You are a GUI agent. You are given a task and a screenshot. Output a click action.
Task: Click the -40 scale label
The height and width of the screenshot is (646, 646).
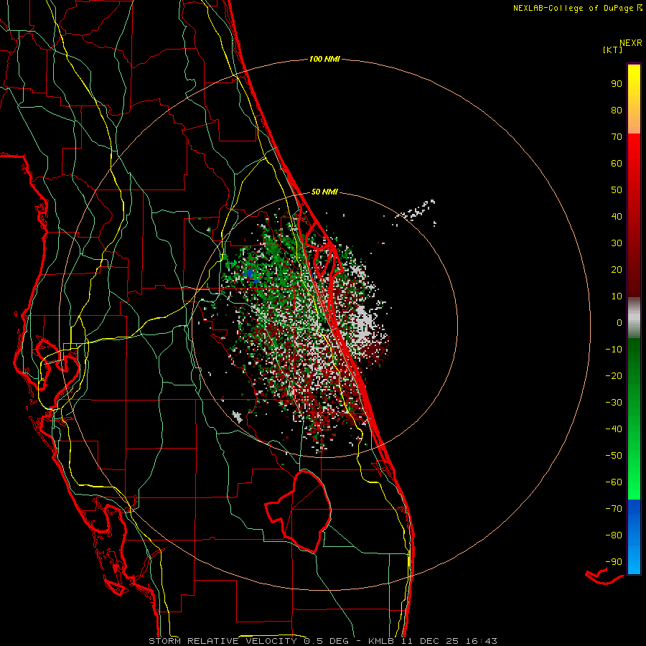point(614,429)
